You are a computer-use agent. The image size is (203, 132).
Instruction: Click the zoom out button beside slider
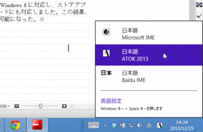click(x=16, y=106)
